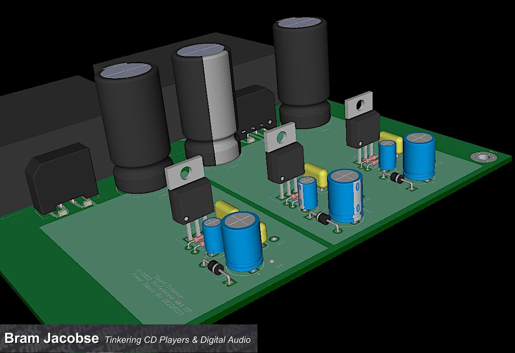This screenshot has height=353, width=515.
Task: Select the mounting hole at the PCB corner
Action: tap(481, 156)
